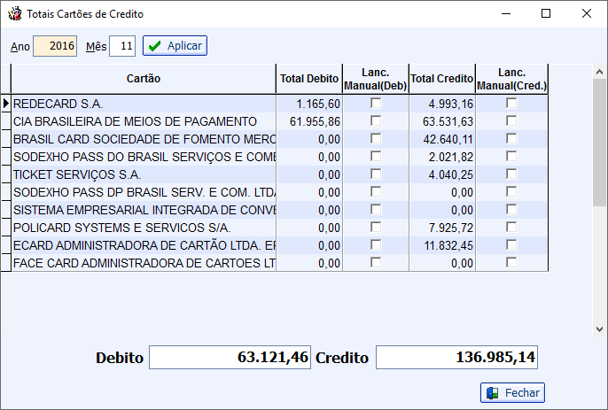
Task: Check Lanc. Manual(Deb) for ECARD ADMINISTRADORA row
Action: (x=376, y=245)
